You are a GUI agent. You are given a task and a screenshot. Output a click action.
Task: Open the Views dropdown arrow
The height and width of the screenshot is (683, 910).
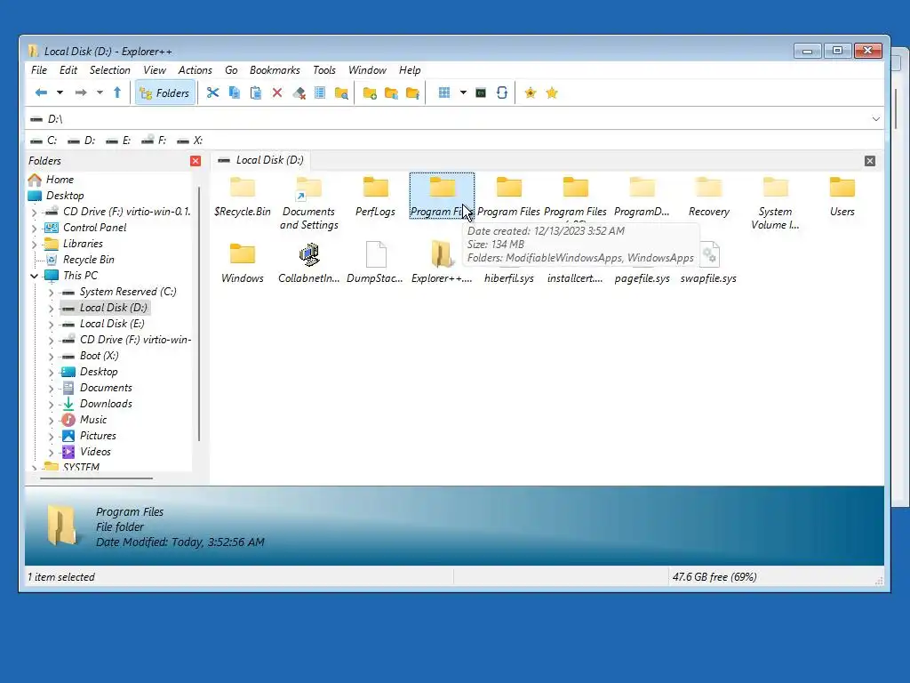463,92
